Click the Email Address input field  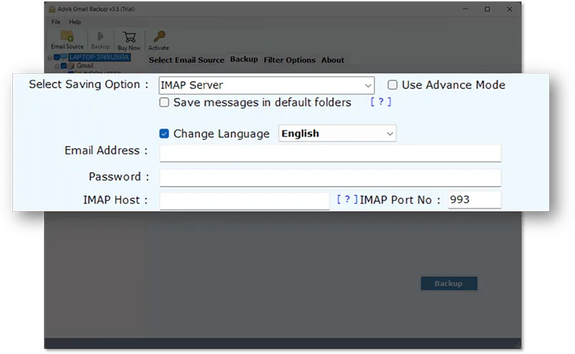(330, 153)
